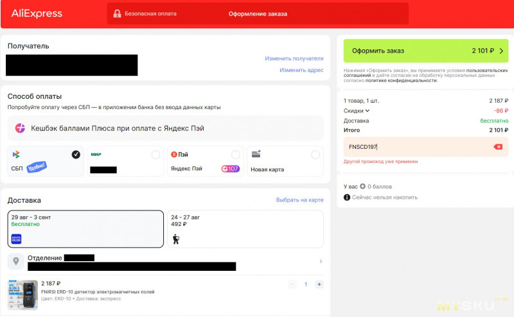Click Оформление заказа header tab

pyautogui.click(x=258, y=13)
